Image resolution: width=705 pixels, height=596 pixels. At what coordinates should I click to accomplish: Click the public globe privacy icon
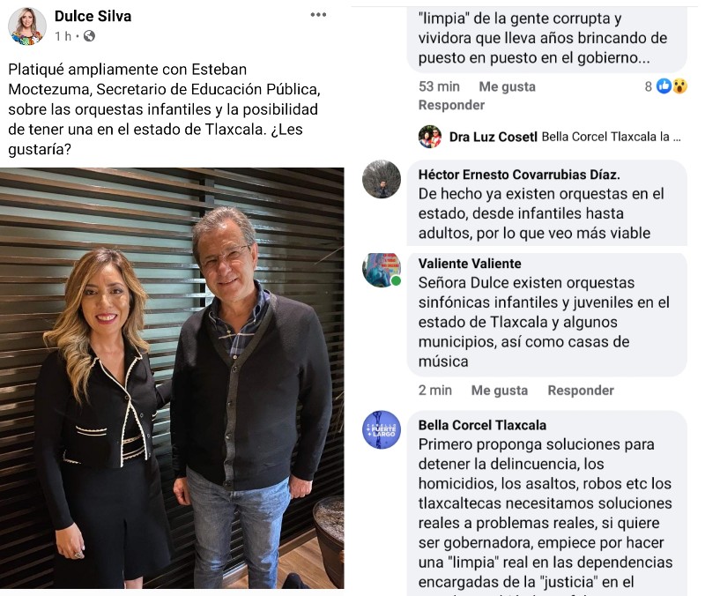point(90,36)
